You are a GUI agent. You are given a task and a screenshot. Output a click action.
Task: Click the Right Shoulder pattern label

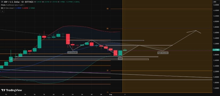[163, 53]
